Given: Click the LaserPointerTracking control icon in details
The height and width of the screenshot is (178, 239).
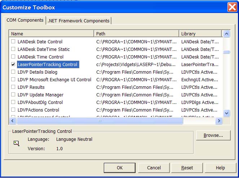Looking at the screenshot, I should click(x=16, y=143).
